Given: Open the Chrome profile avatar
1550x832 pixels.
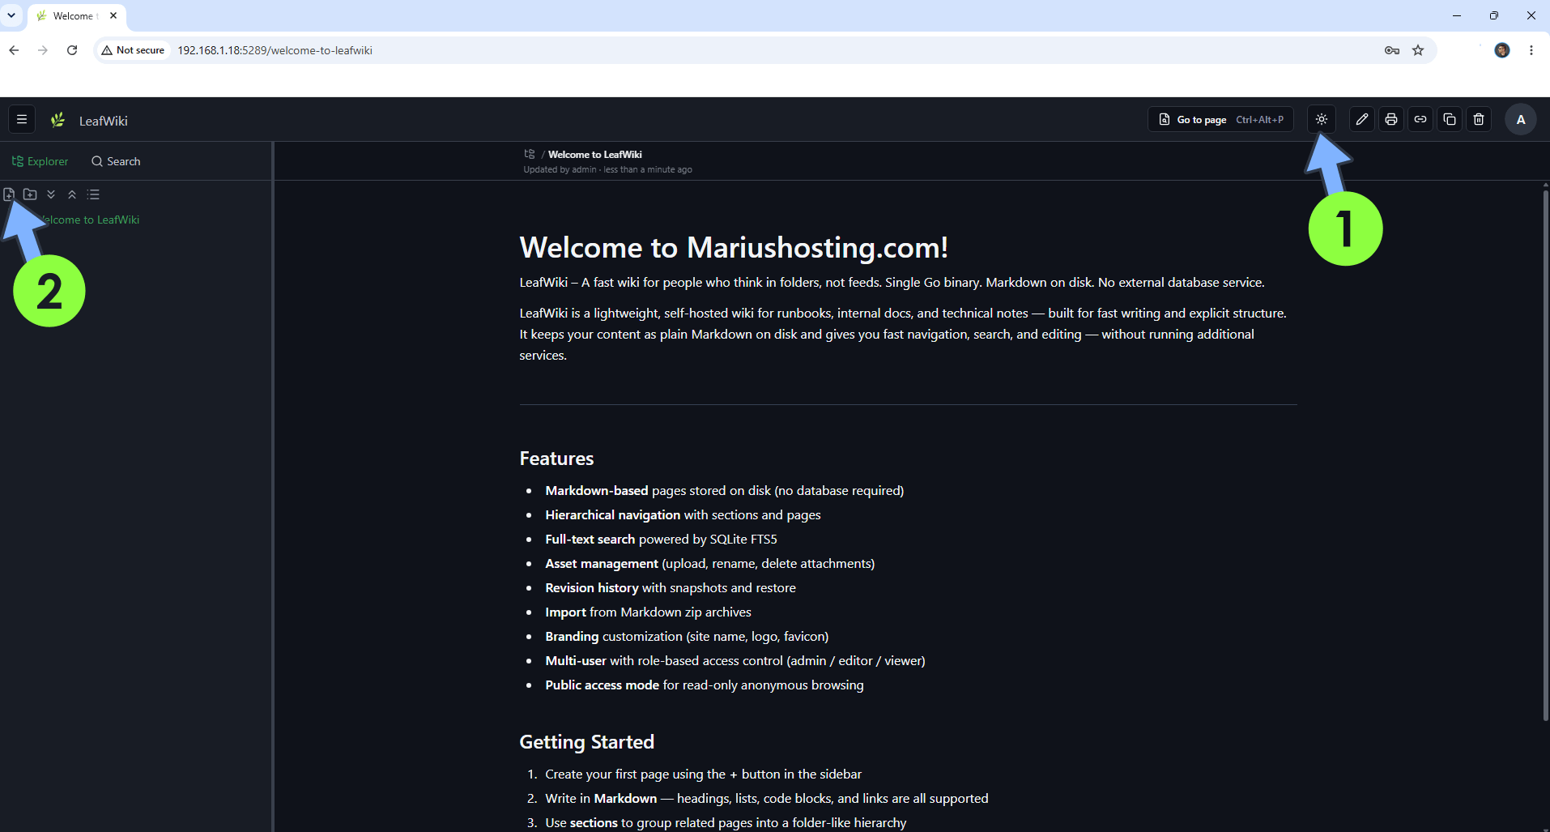Looking at the screenshot, I should click(x=1502, y=50).
